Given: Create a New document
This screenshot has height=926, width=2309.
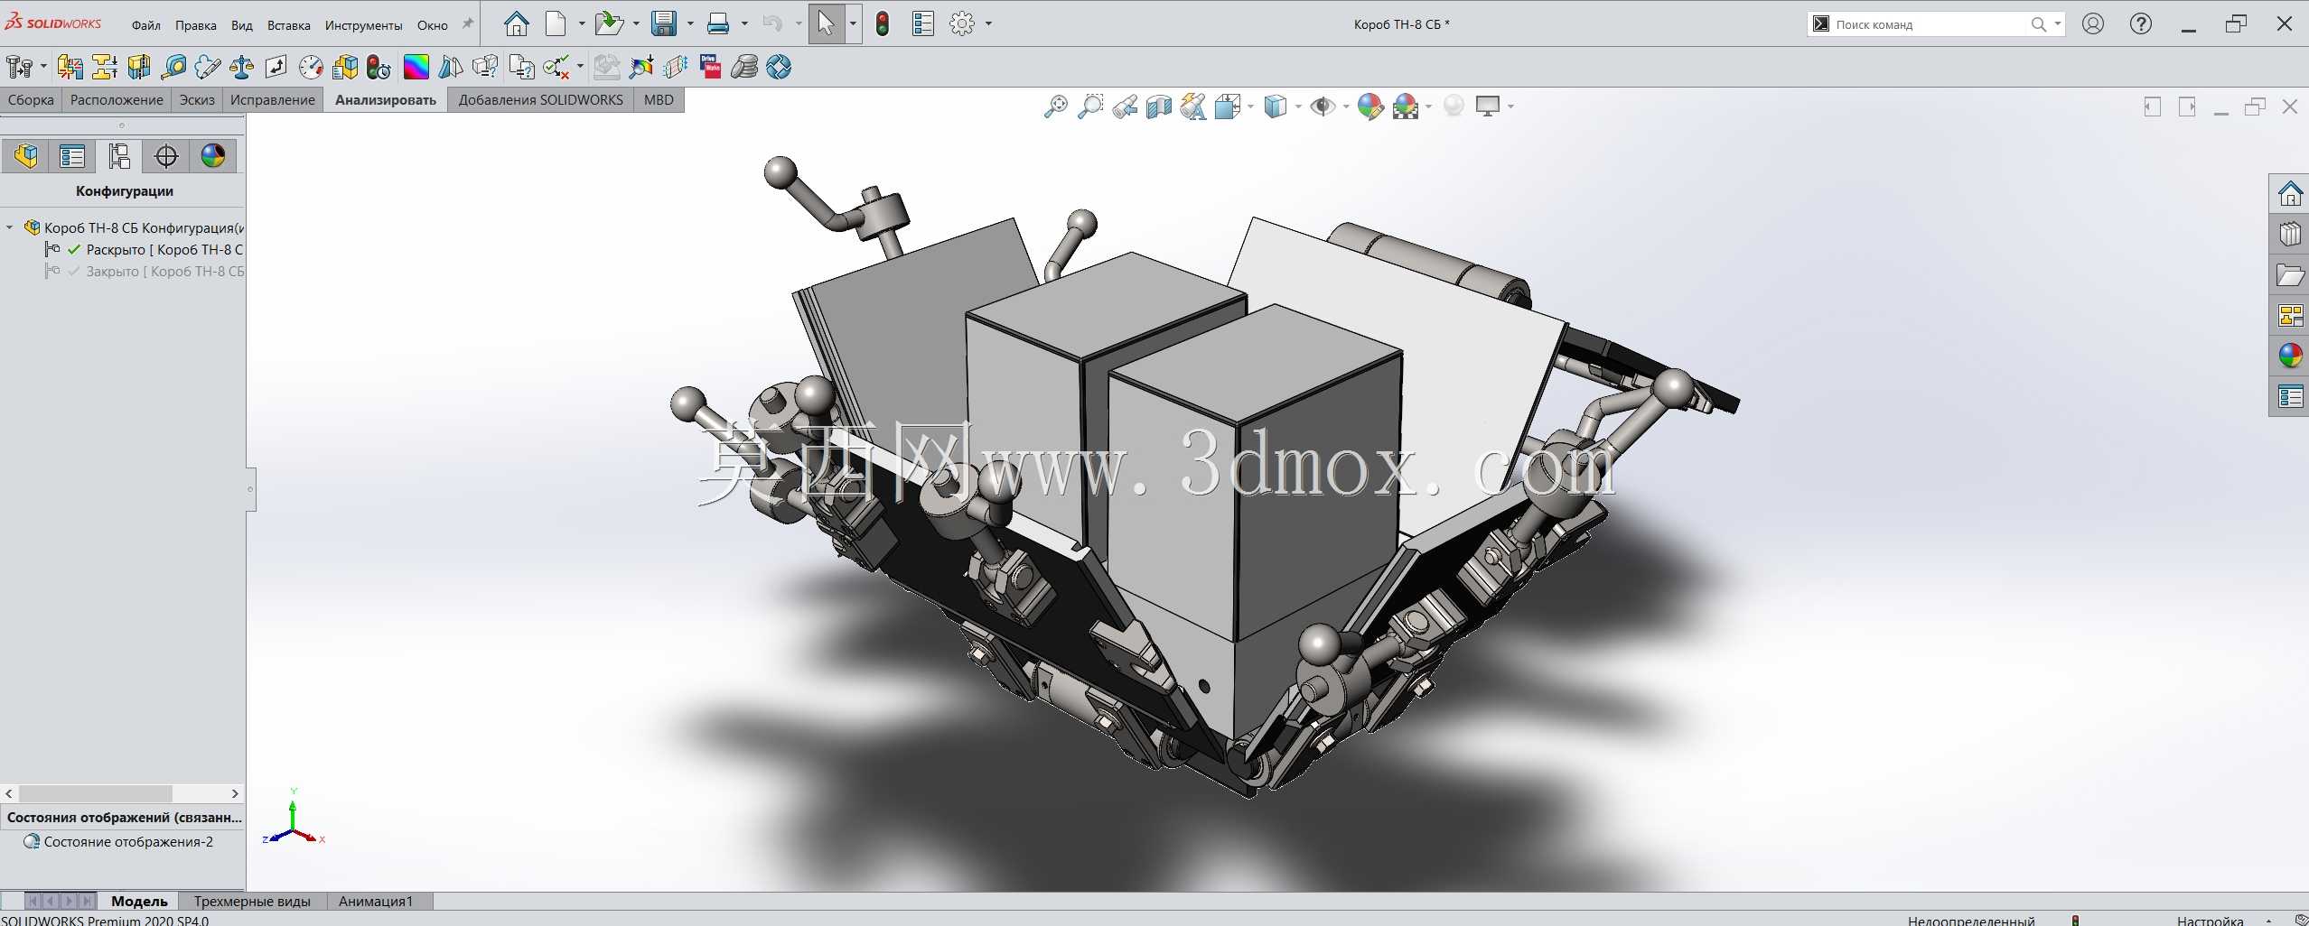Looking at the screenshot, I should tap(556, 23).
